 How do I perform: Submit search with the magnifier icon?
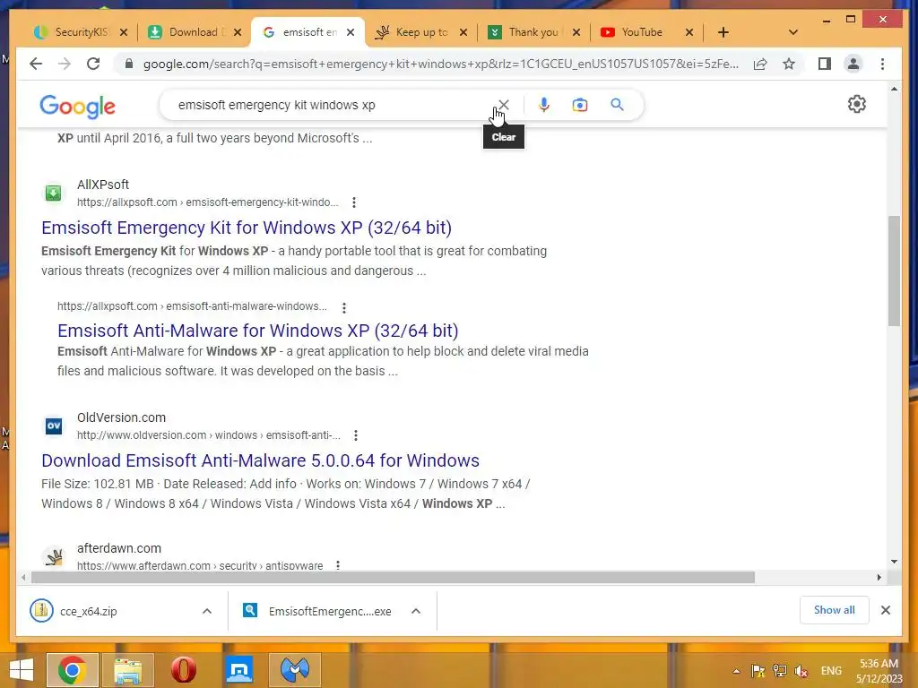click(x=617, y=105)
